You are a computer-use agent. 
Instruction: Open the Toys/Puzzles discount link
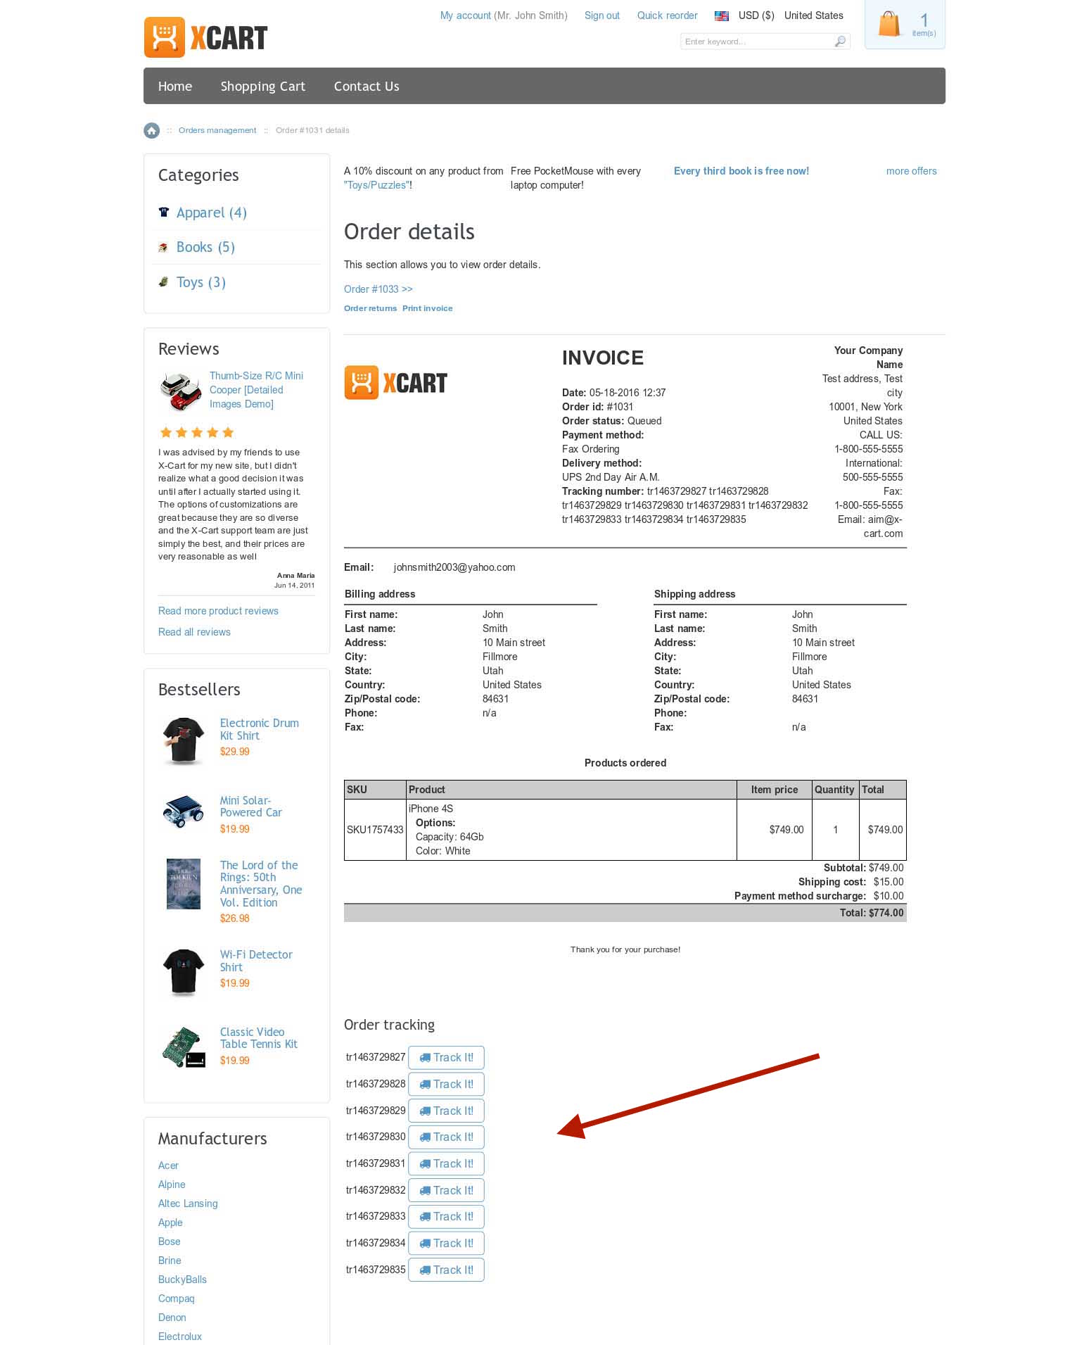376,185
